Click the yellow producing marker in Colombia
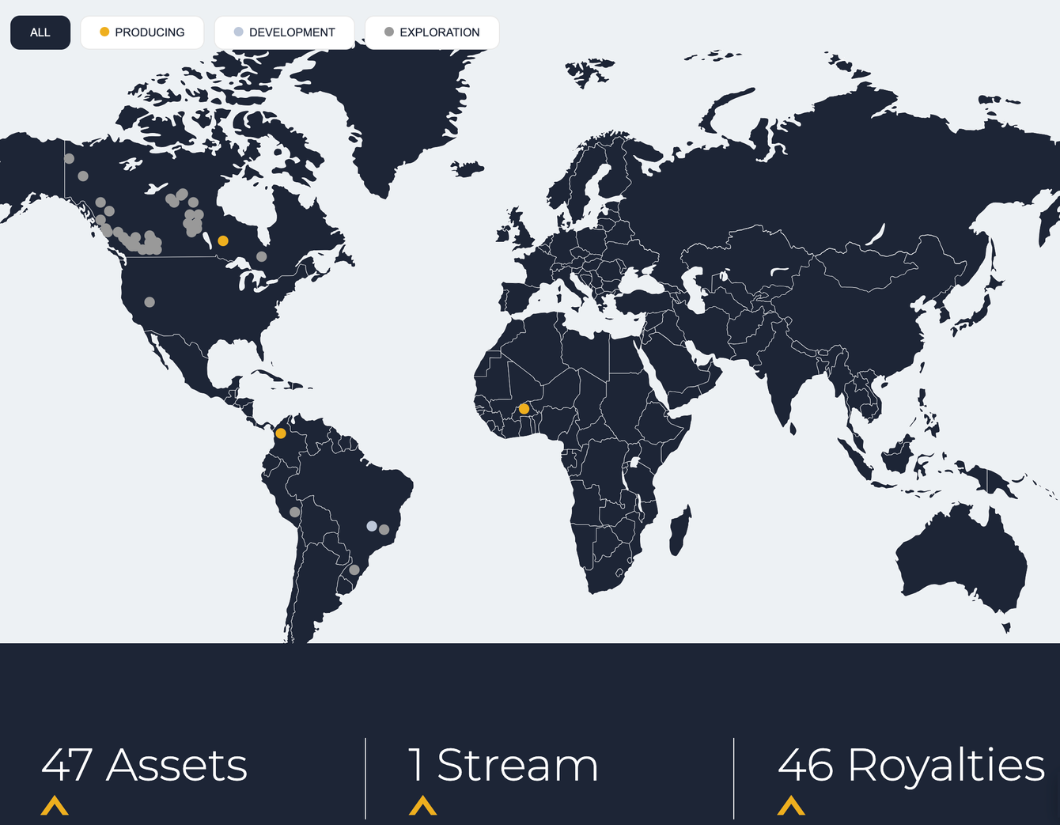1060x825 pixels. click(281, 433)
